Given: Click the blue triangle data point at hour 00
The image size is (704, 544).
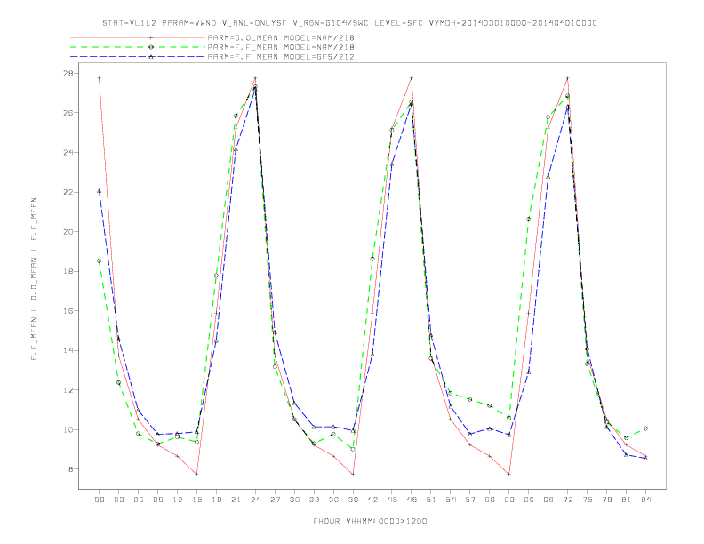Looking at the screenshot, I should coord(100,191).
